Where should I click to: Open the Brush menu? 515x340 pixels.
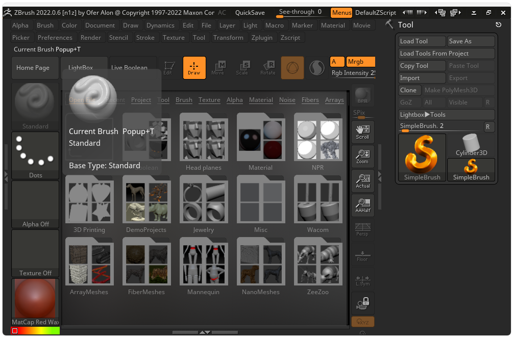coord(45,25)
